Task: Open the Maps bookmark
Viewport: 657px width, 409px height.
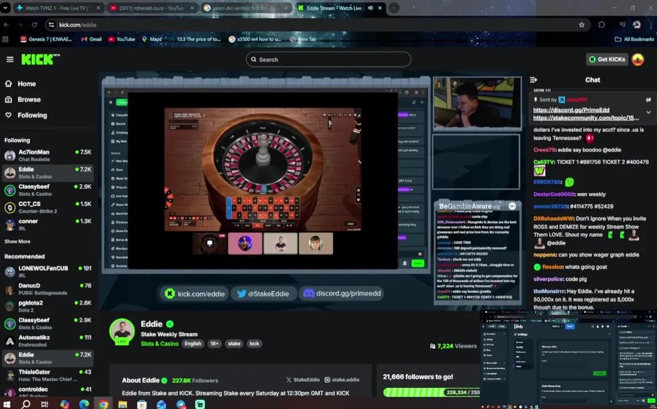Action: (152, 39)
